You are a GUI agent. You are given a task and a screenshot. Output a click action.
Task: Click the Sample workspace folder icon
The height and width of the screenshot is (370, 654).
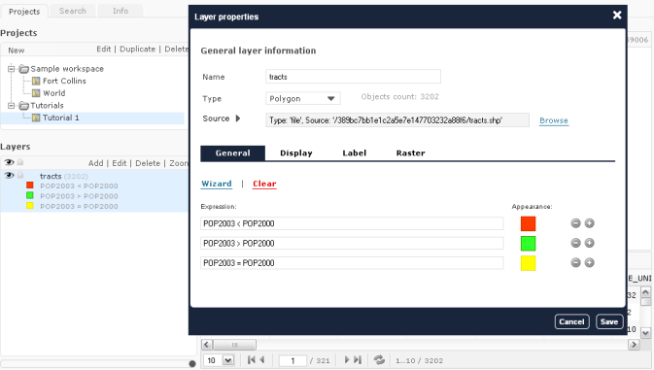coord(23,69)
